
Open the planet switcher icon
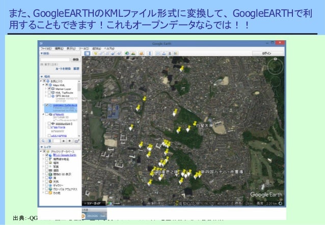pyautogui.click(x=142, y=53)
